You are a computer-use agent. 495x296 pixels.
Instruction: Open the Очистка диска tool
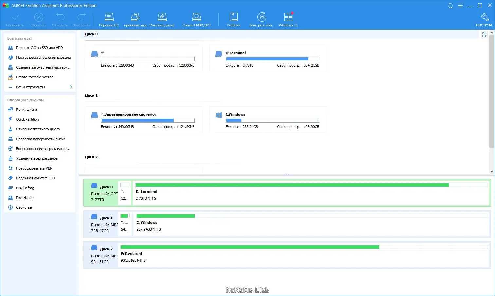click(162, 16)
